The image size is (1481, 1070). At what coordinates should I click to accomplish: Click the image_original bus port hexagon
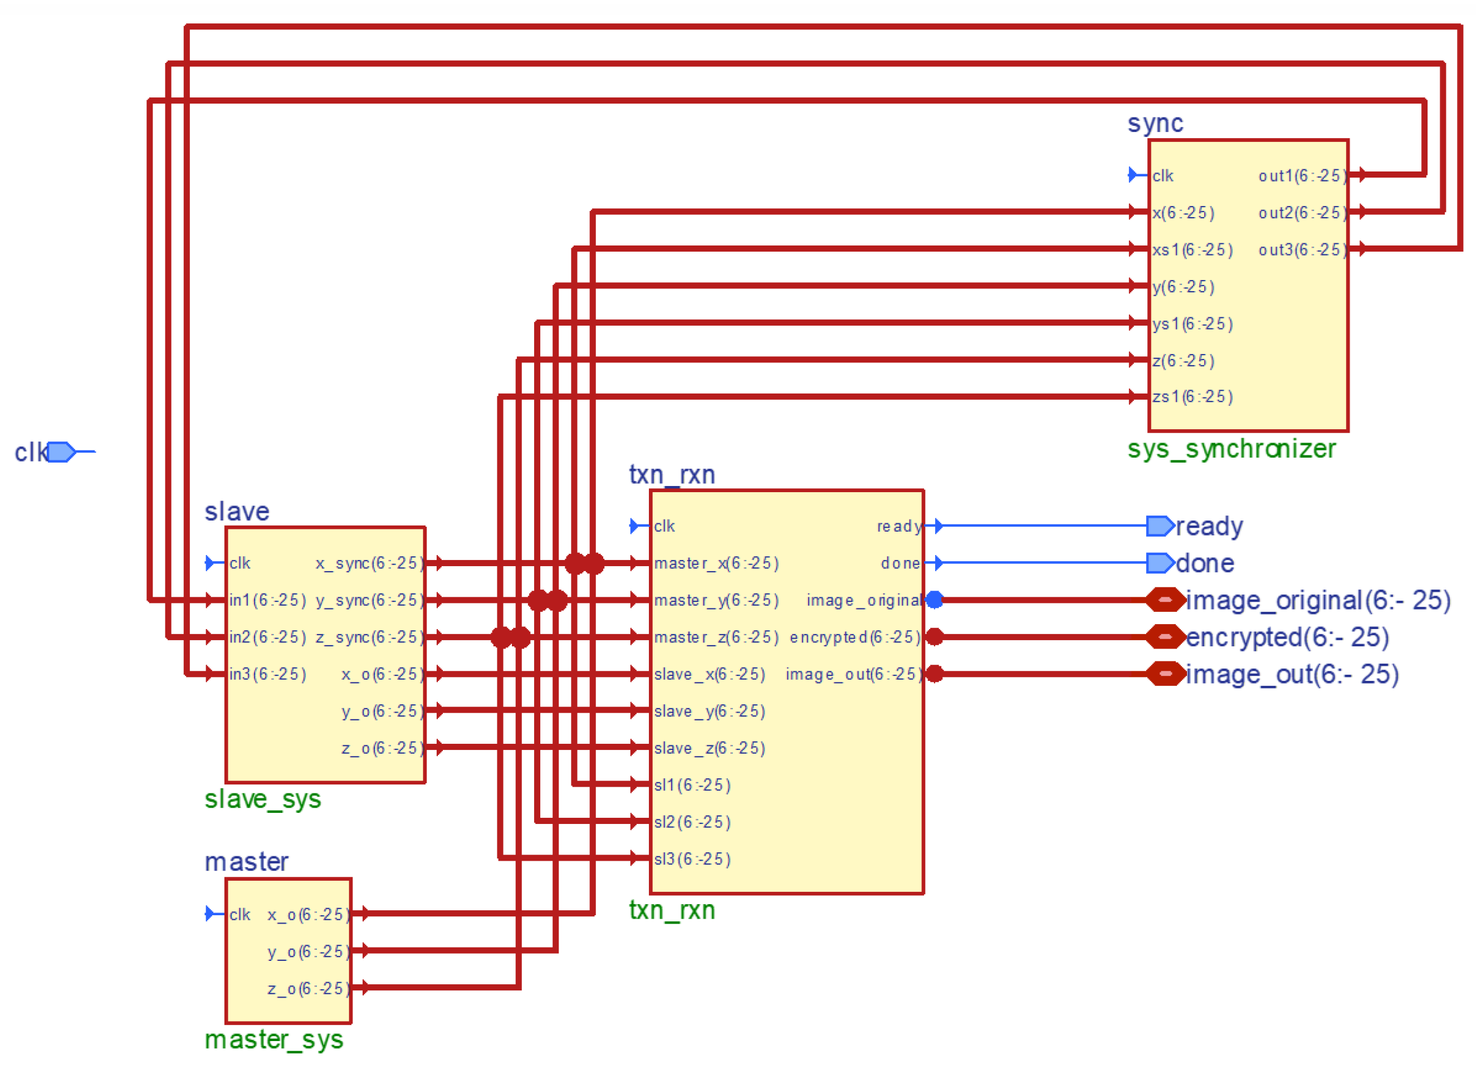tap(1166, 600)
